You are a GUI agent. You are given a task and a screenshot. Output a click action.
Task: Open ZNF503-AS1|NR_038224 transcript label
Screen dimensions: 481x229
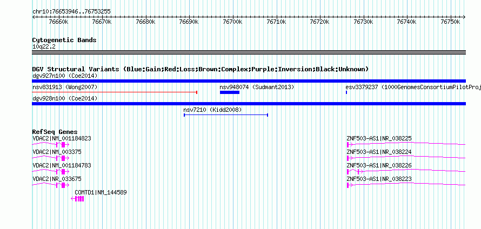(x=379, y=152)
